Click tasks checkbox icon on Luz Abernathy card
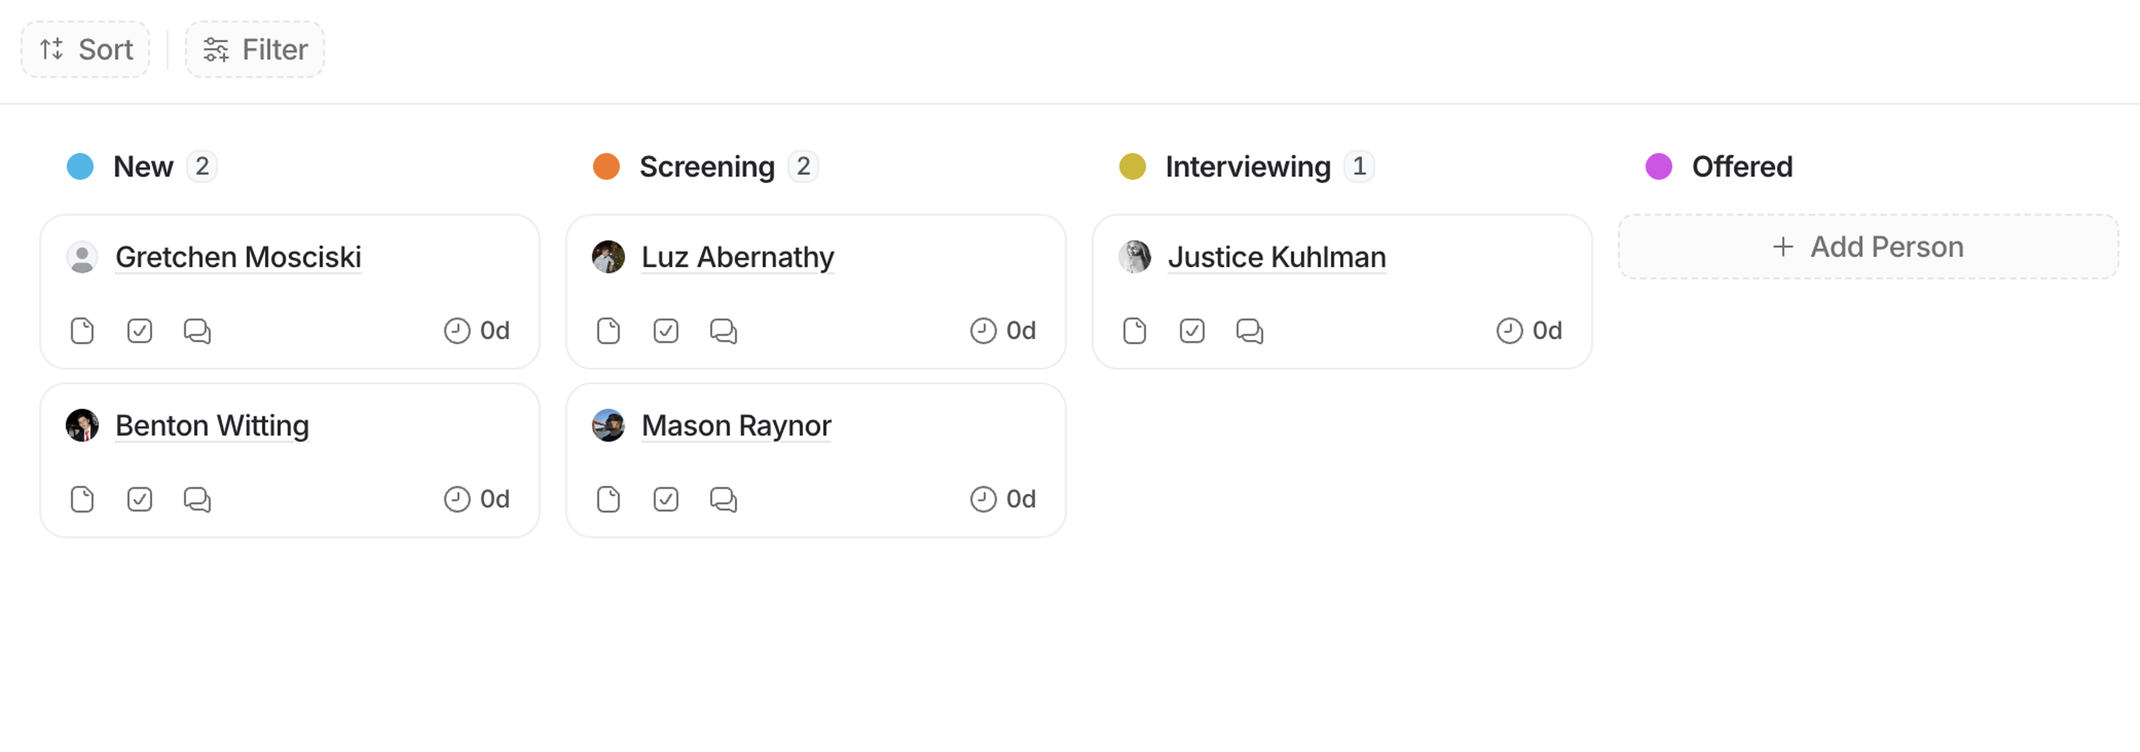This screenshot has height=752, width=2140. coord(665,331)
